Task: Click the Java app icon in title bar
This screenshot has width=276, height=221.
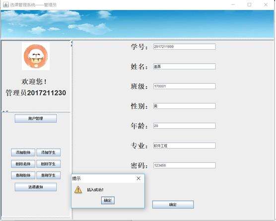Action: [x=6, y=5]
